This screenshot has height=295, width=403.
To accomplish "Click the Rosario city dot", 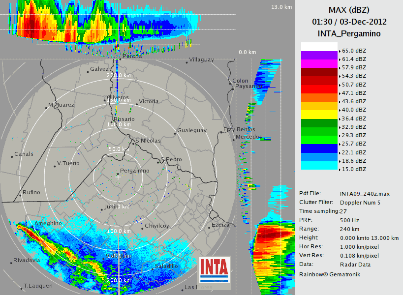I will tap(112, 122).
